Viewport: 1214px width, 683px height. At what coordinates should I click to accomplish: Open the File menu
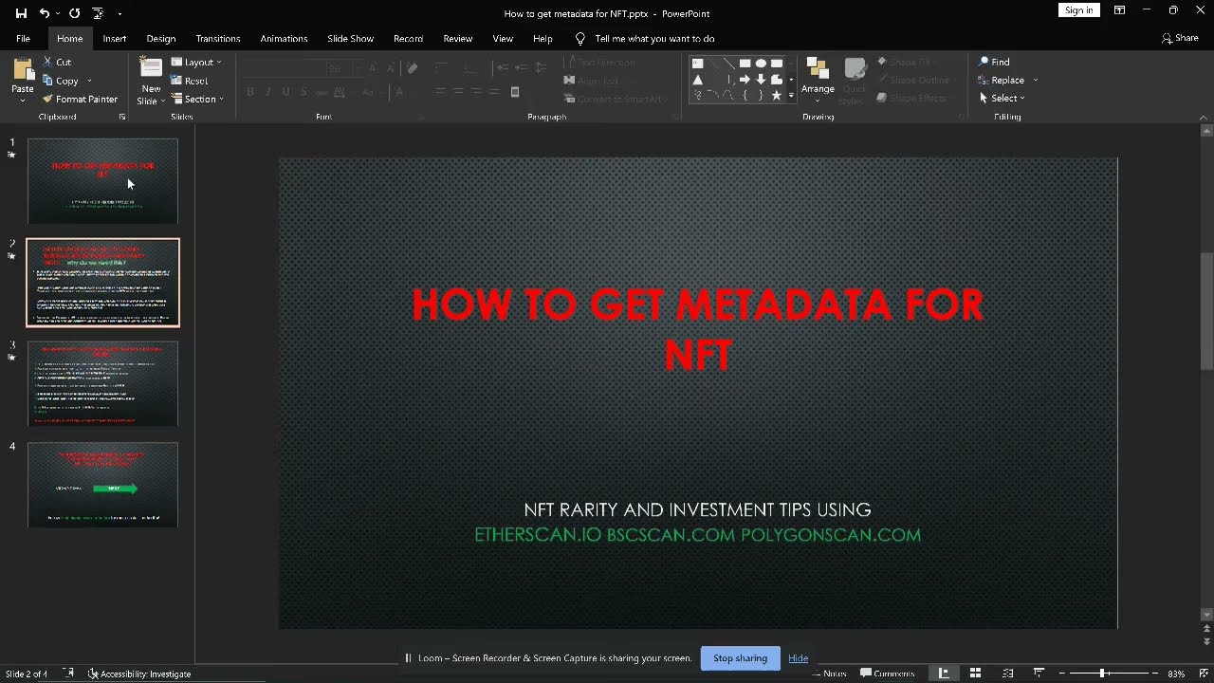point(23,39)
